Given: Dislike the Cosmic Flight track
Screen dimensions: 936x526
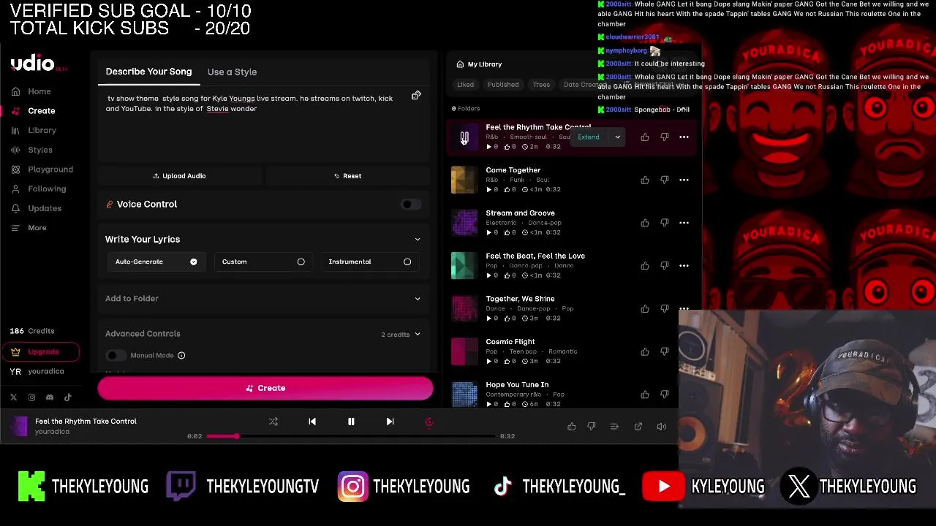Looking at the screenshot, I should pyautogui.click(x=665, y=351).
